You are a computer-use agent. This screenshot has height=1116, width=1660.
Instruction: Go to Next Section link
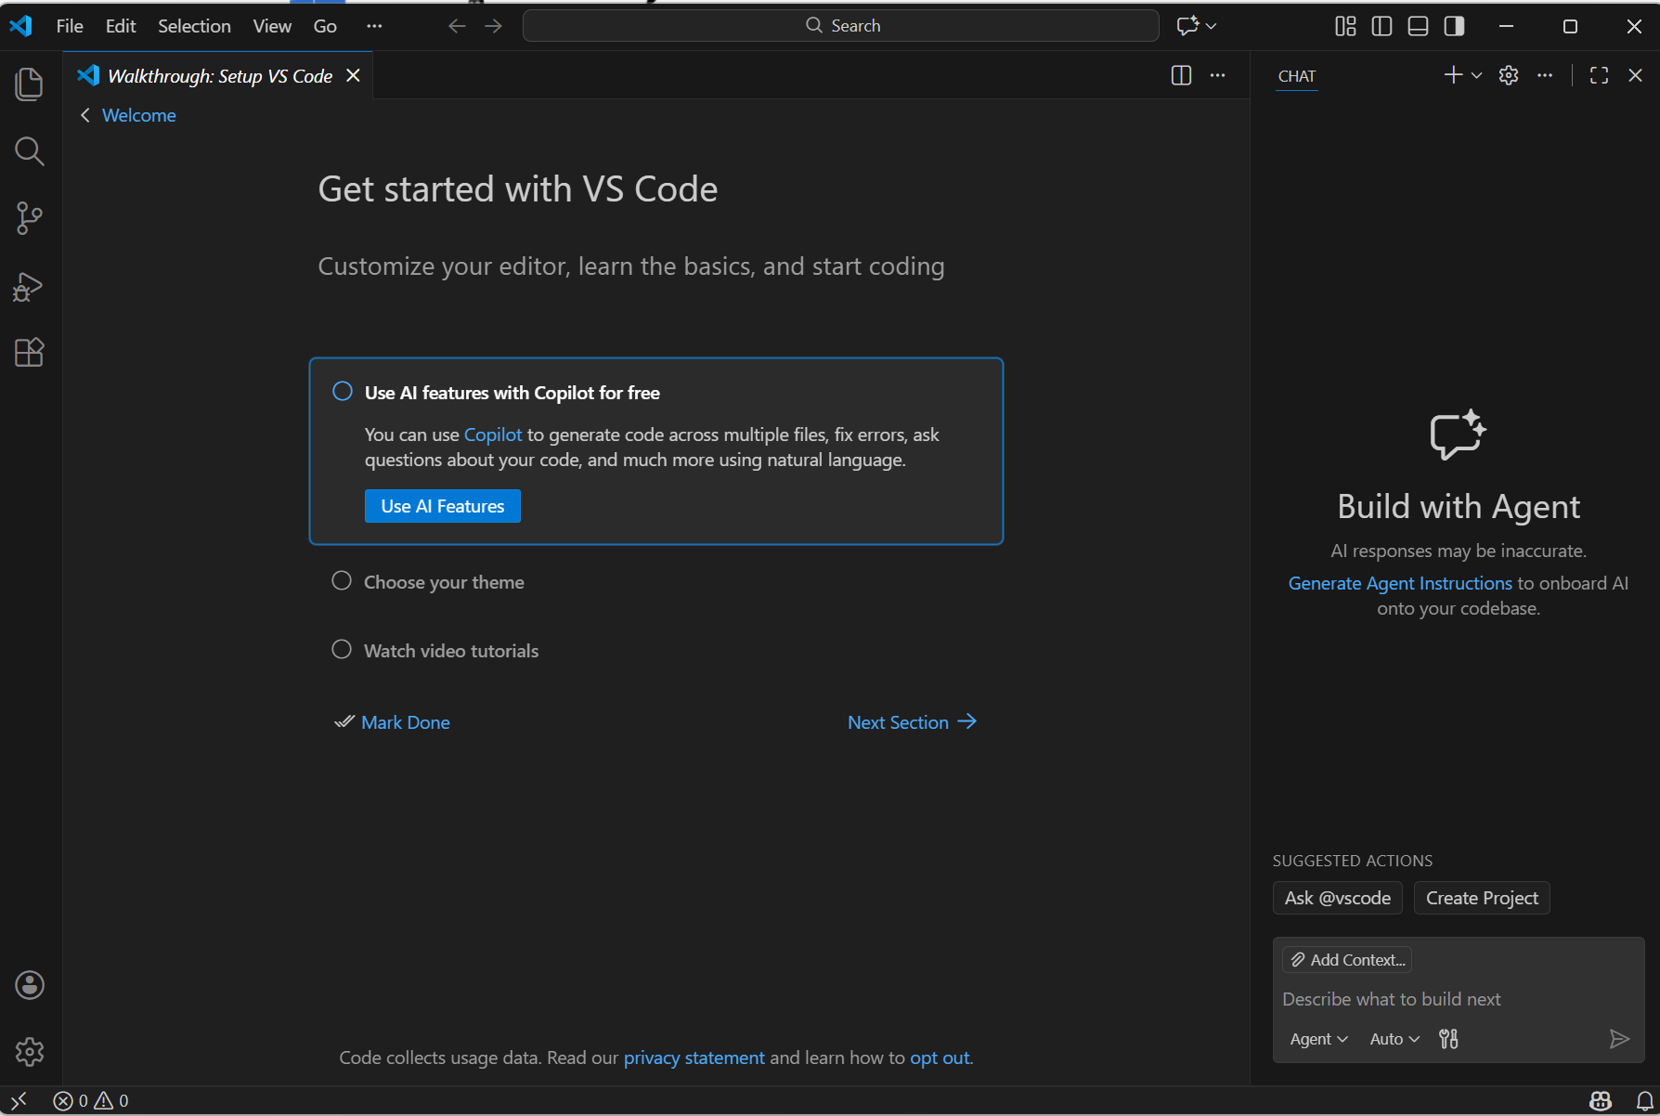[911, 722]
